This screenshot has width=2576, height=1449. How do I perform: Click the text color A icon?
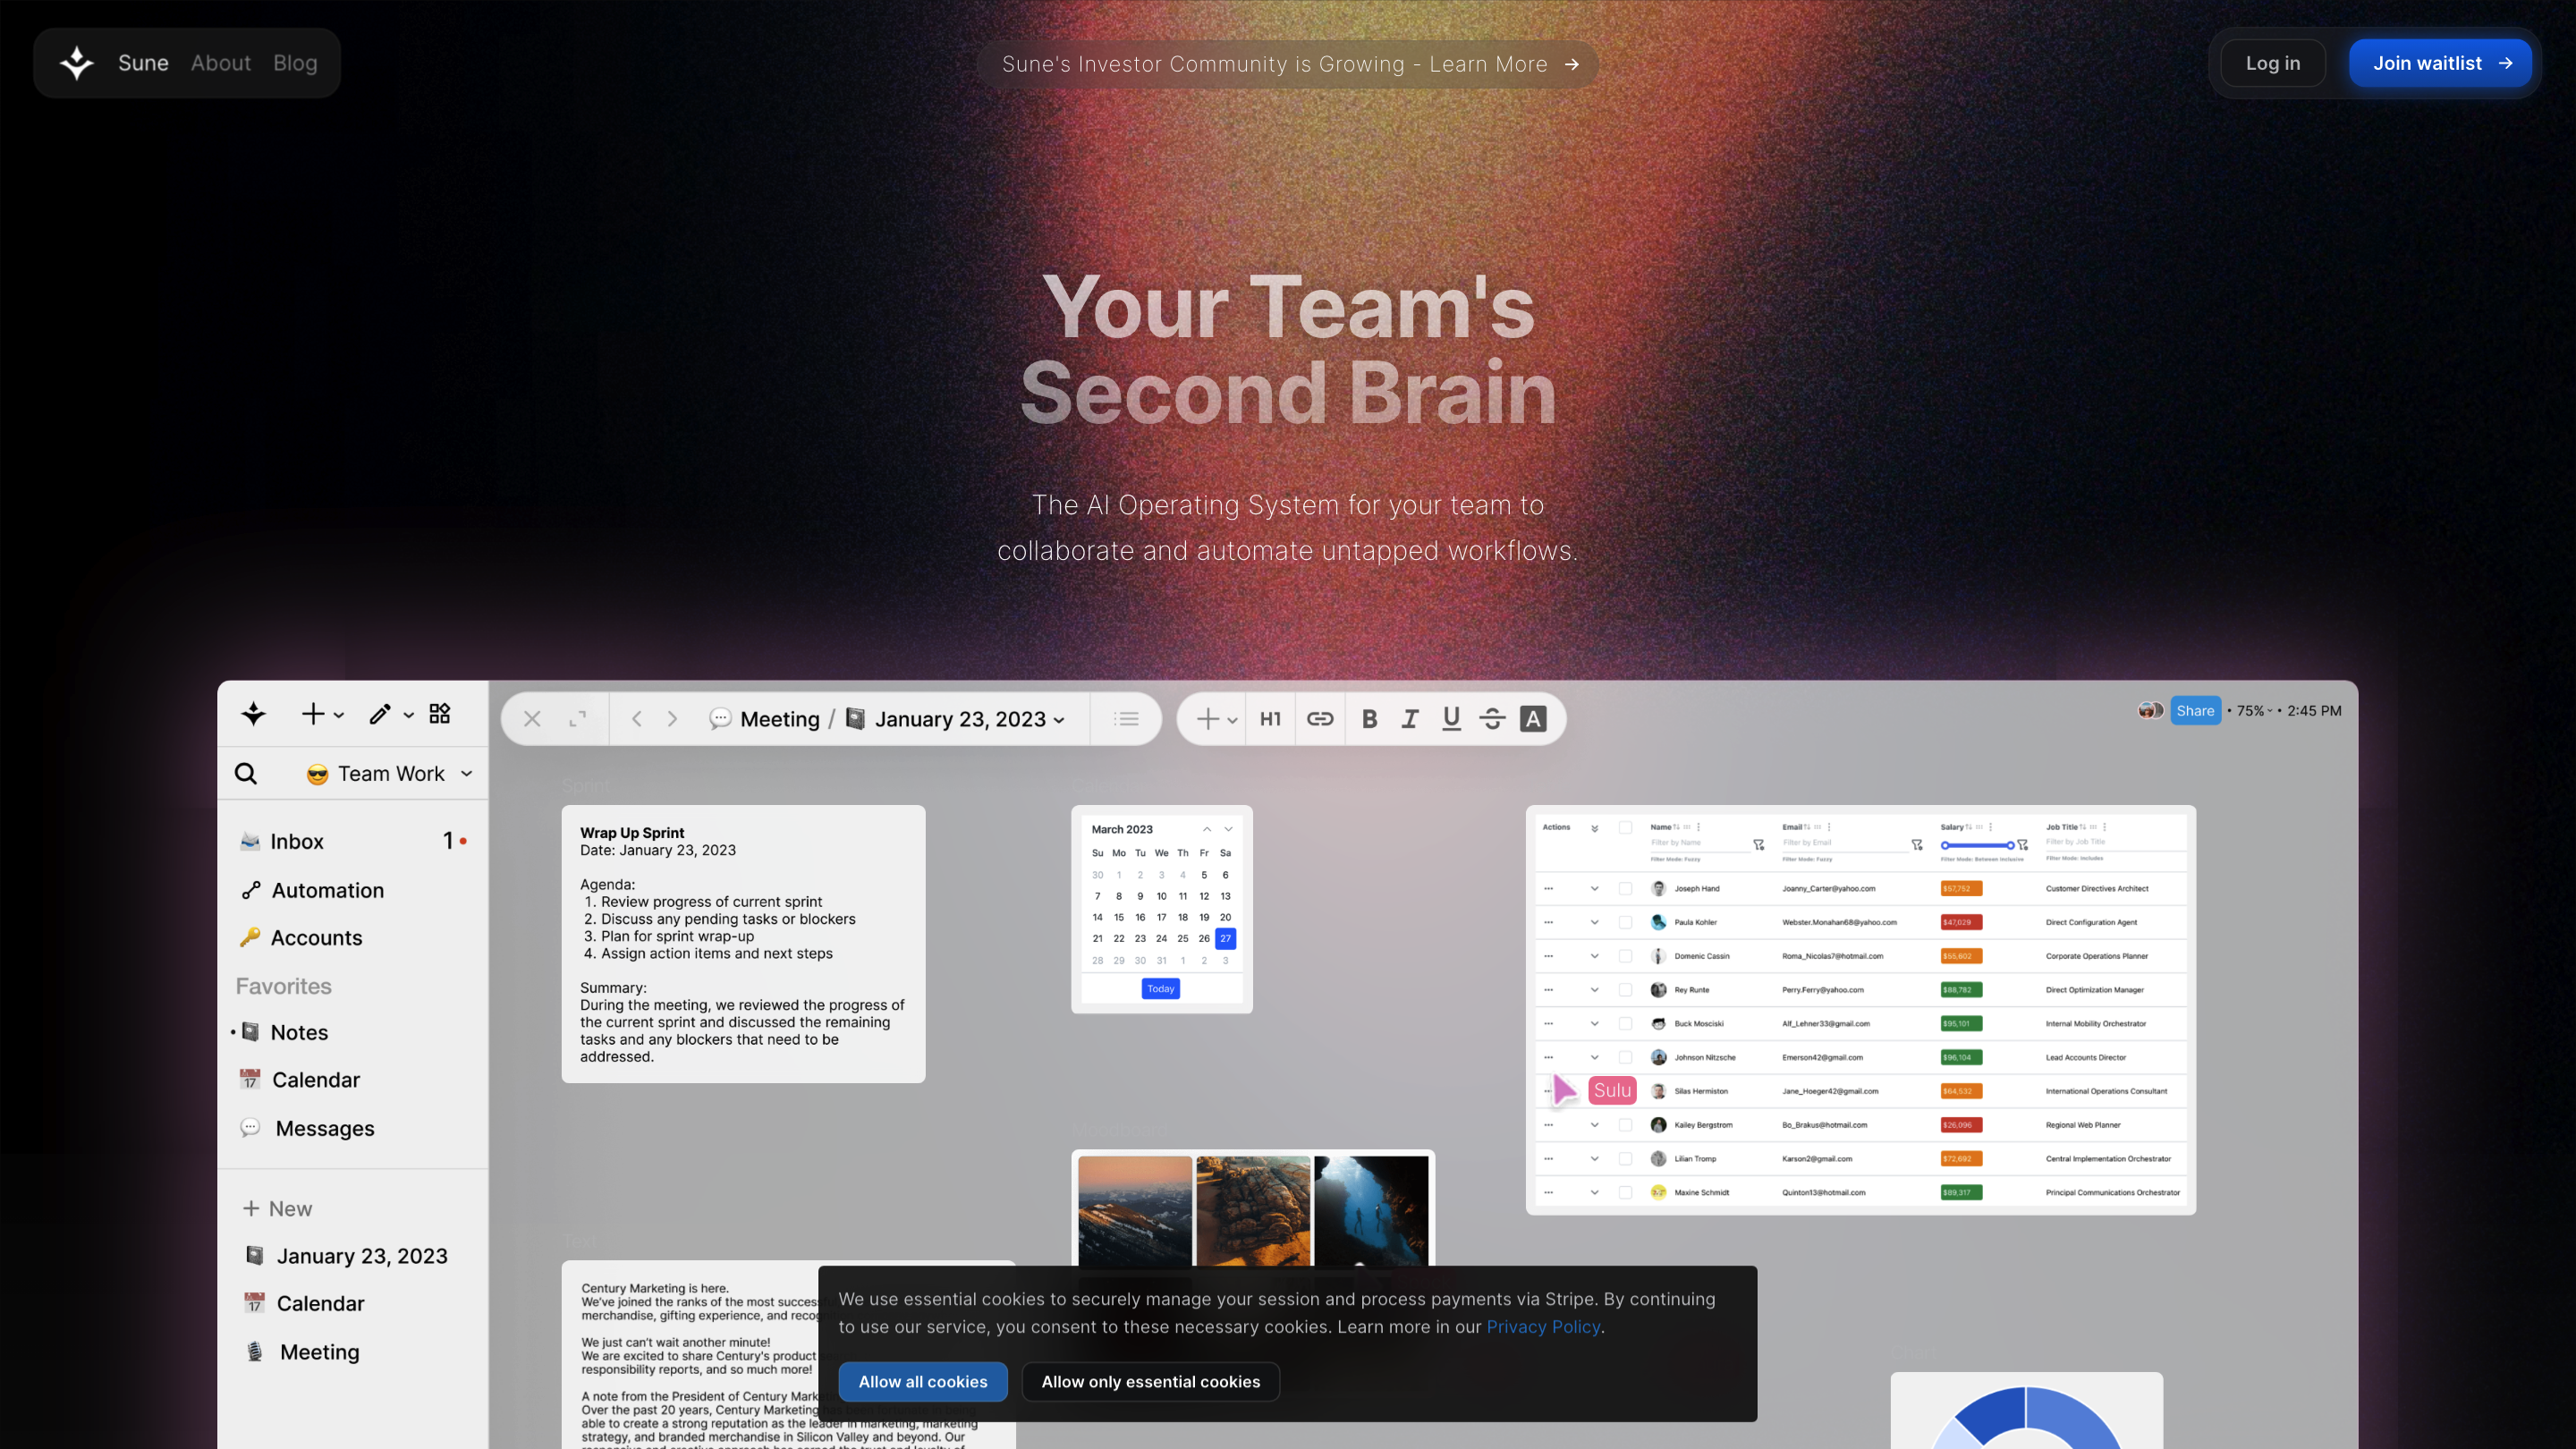click(1533, 719)
